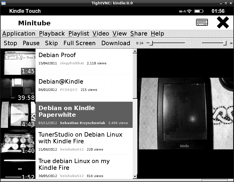Open the TightVNC window menu icon
234x182 pixels.
pos(3,3)
